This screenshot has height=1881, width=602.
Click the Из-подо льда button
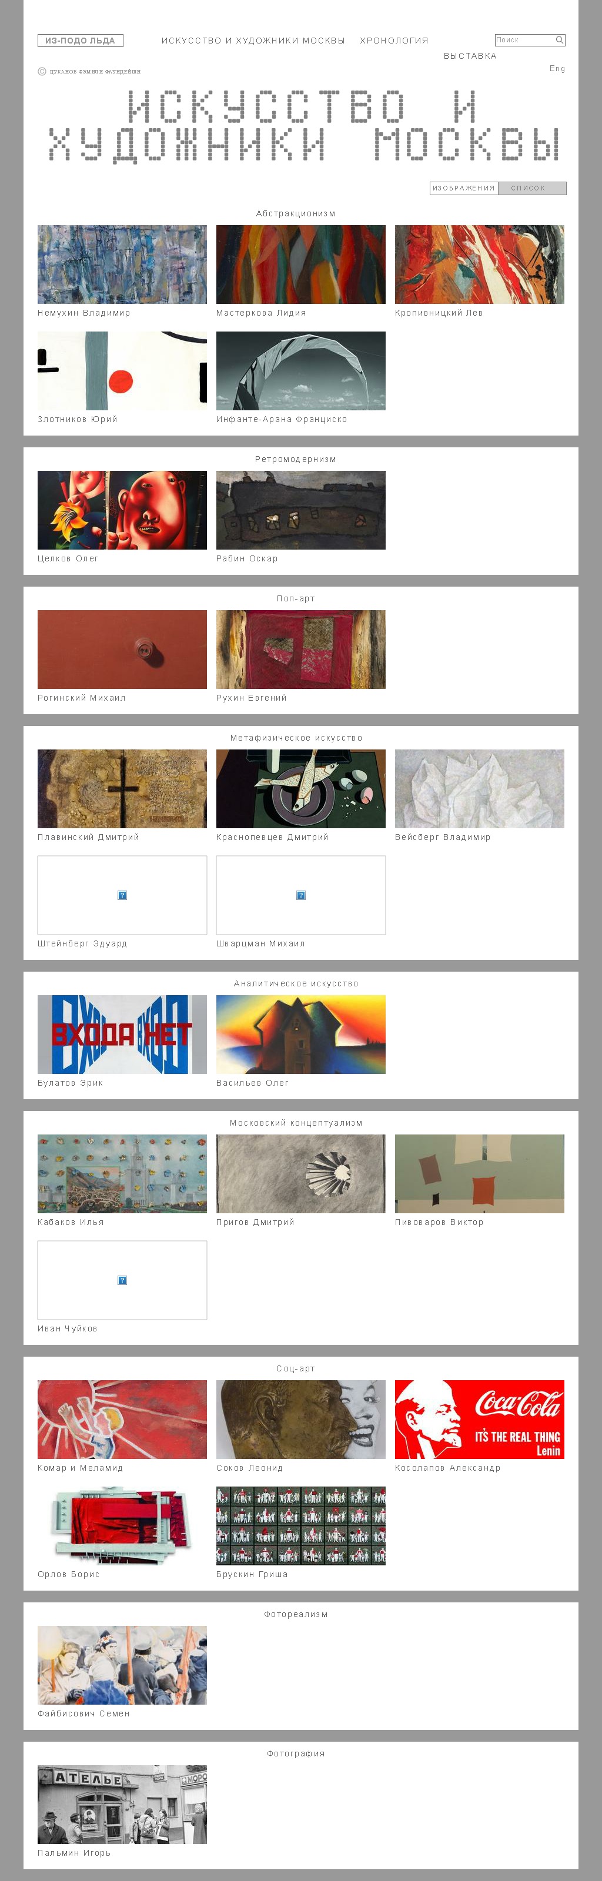81,41
